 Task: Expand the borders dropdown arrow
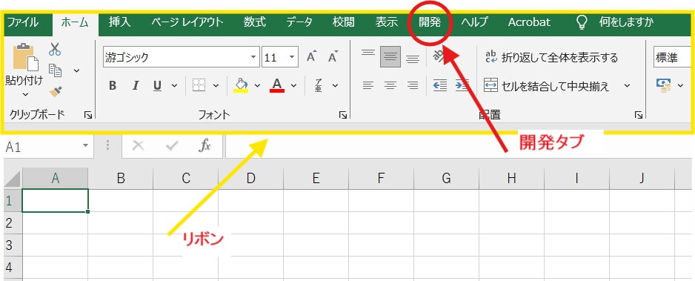[216, 85]
